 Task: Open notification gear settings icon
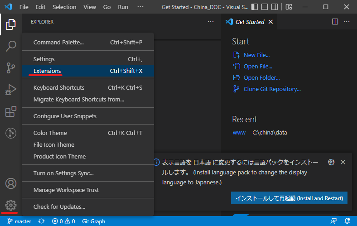click(331, 162)
